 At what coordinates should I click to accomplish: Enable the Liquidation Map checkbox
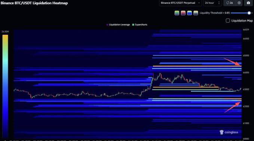pyautogui.click(x=228, y=21)
